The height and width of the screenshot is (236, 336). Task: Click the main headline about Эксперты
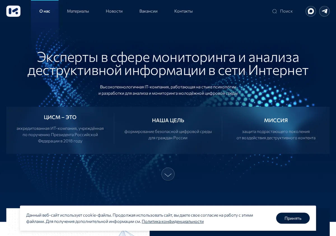[x=168, y=64]
